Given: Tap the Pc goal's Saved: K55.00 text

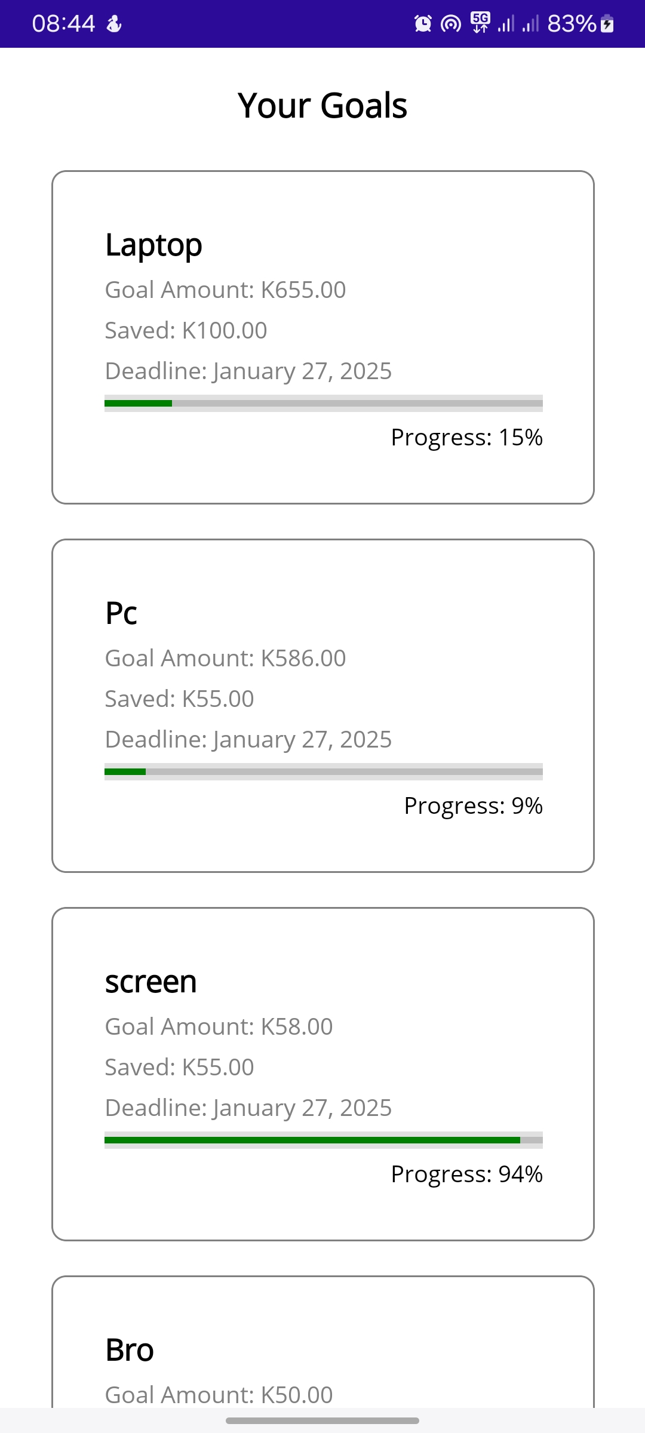Looking at the screenshot, I should (x=179, y=699).
